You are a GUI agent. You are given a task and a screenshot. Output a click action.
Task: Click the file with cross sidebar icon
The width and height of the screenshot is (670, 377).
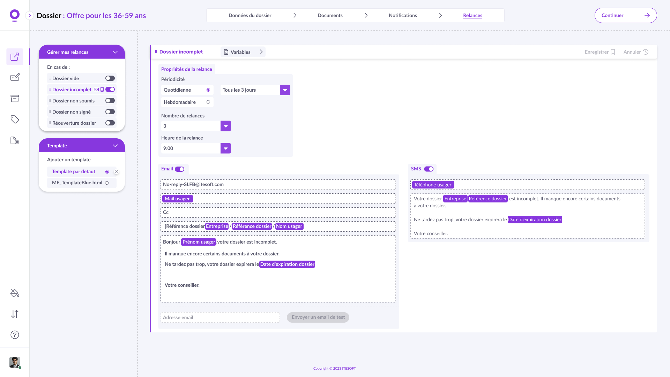15,140
